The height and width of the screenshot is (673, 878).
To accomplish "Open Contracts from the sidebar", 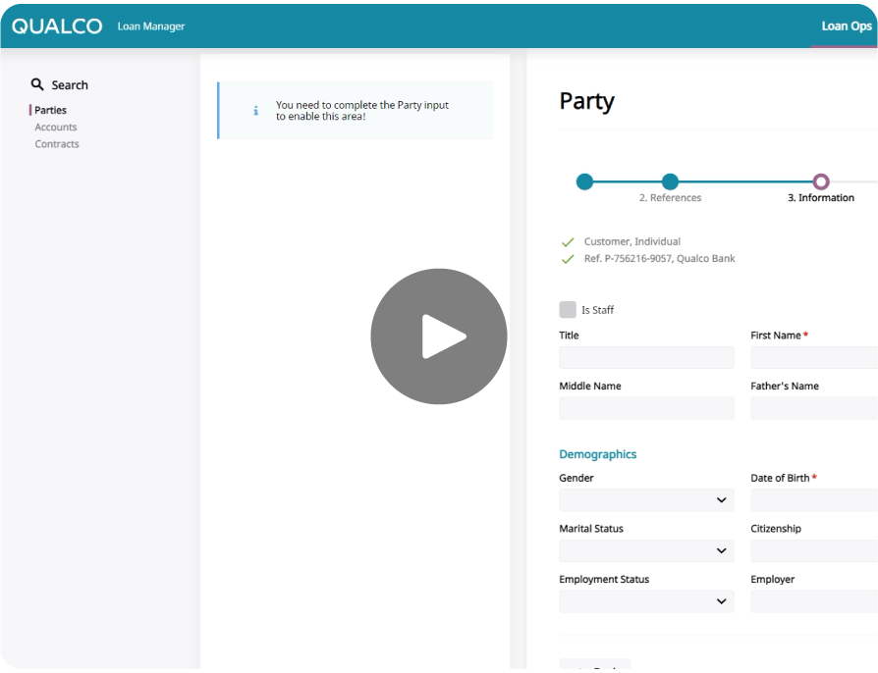I will pyautogui.click(x=56, y=143).
